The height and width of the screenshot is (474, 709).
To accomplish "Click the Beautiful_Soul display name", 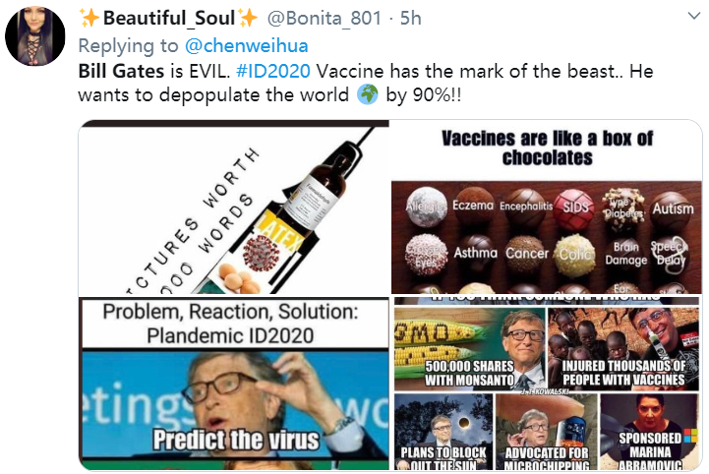I will (169, 18).
